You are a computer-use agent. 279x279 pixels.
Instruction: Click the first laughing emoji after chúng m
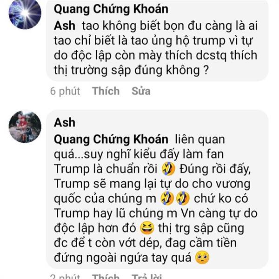(x=167, y=199)
